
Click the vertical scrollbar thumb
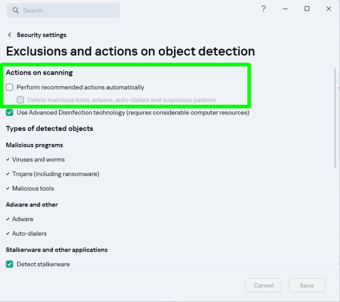point(335,119)
